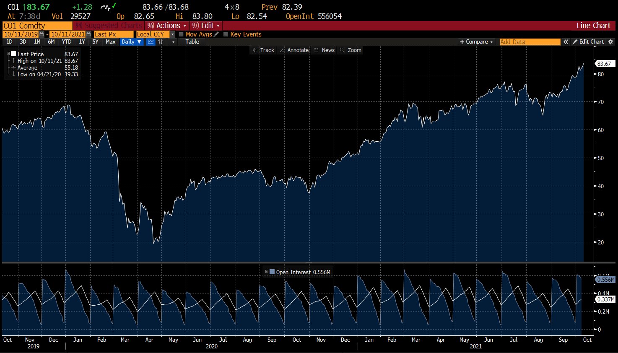The width and height of the screenshot is (618, 353).
Task: Enable the Mov Avgs checkbox
Action: [181, 34]
